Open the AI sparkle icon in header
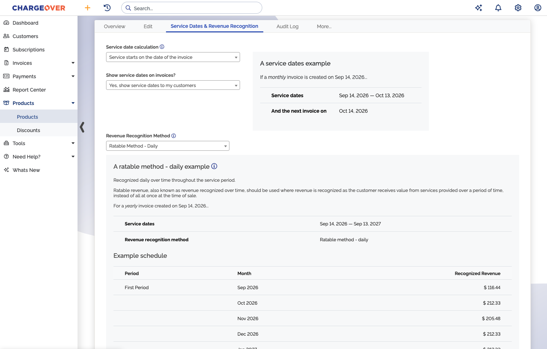 point(479,8)
